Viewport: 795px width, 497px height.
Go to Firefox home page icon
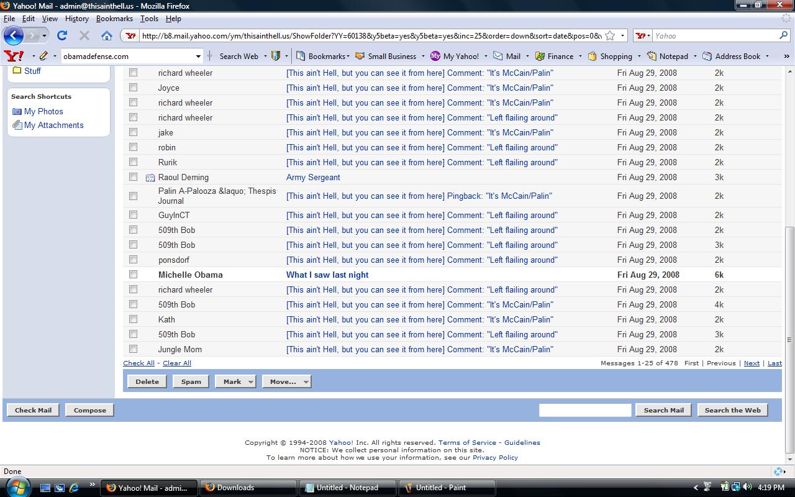pos(107,35)
